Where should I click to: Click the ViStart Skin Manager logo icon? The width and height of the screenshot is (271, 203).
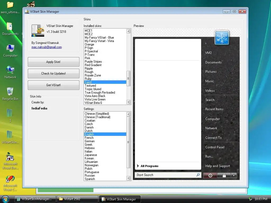pos(38,30)
